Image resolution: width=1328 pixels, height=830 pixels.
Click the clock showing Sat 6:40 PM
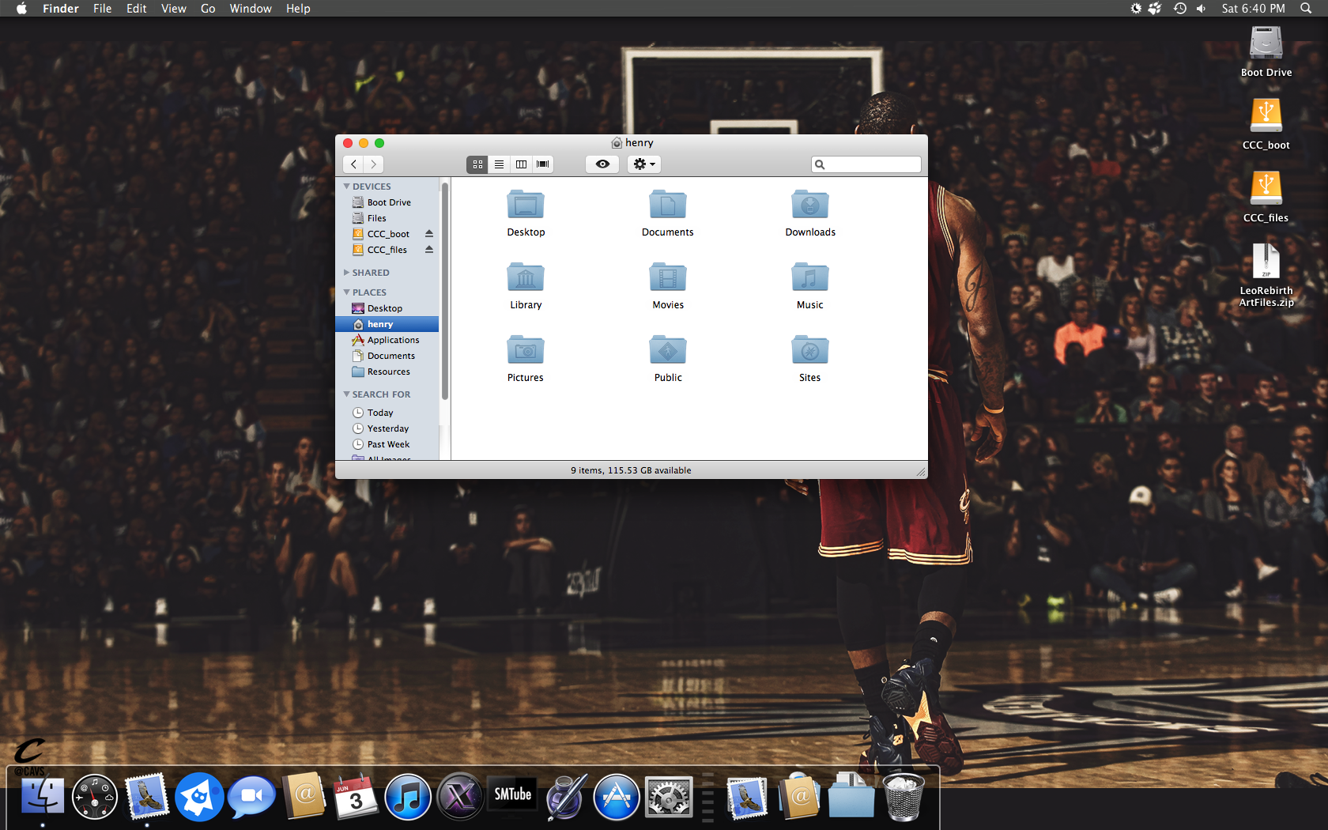click(1253, 8)
